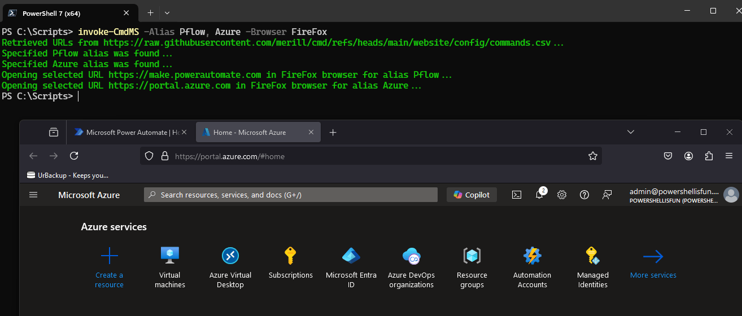Open Automation Accounts service

[x=532, y=267]
